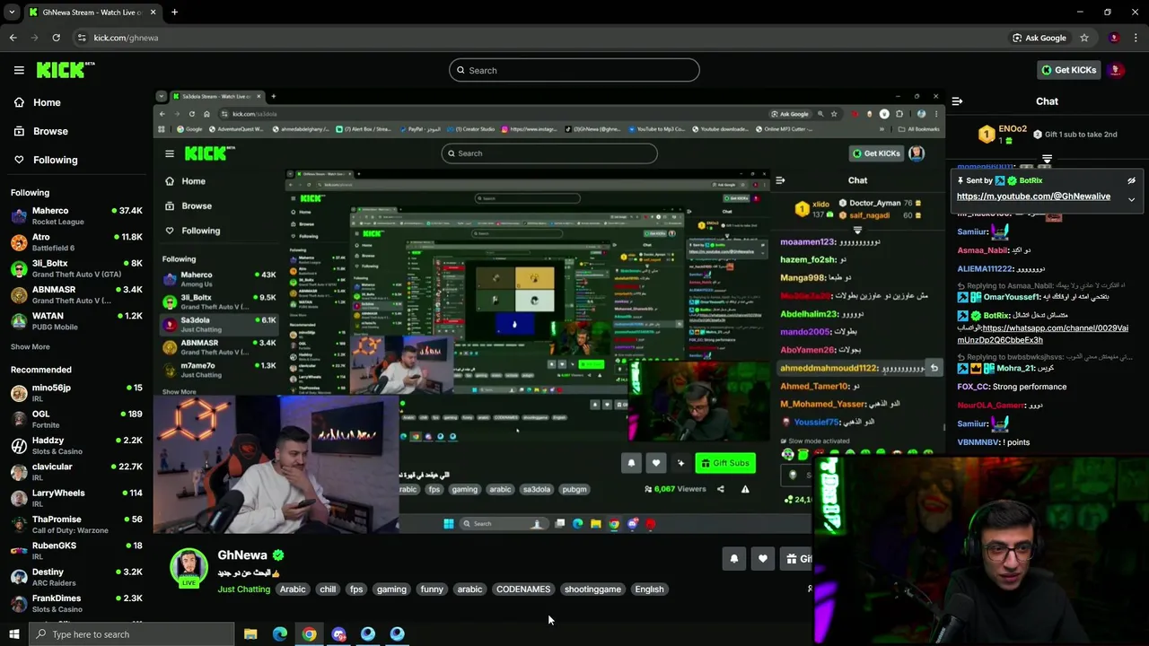Screen dimensions: 1149x646
Task: Select the gaming tag under GhNewa
Action: [391, 589]
